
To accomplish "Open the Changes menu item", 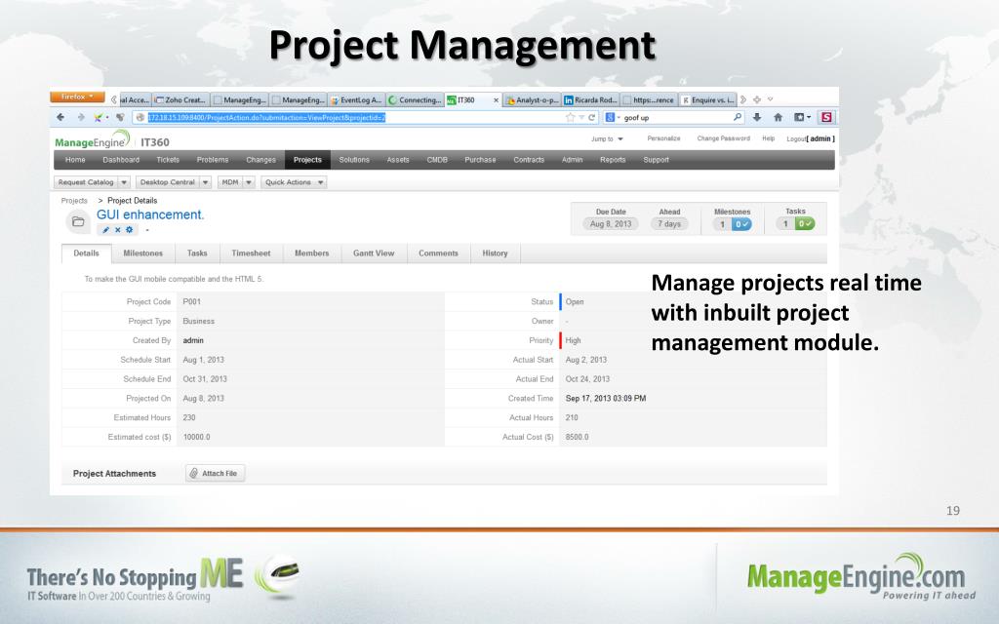I will tap(260, 160).
